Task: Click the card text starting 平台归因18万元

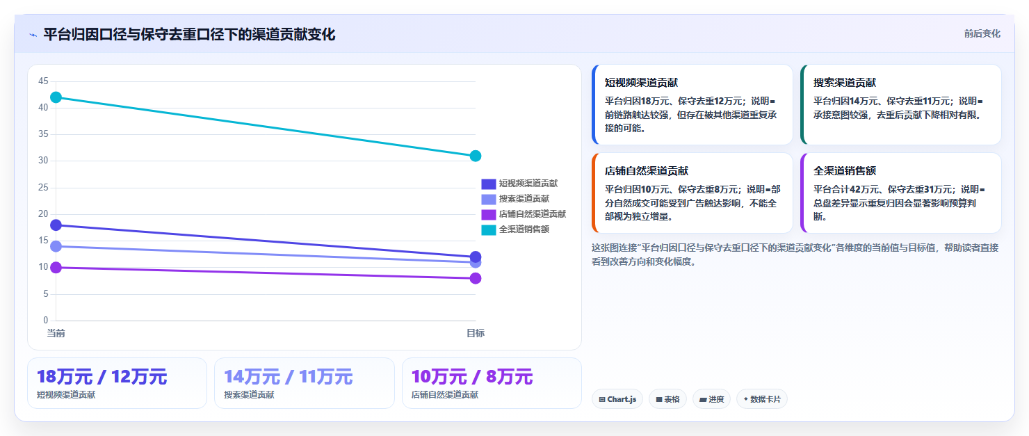Action: coord(692,114)
